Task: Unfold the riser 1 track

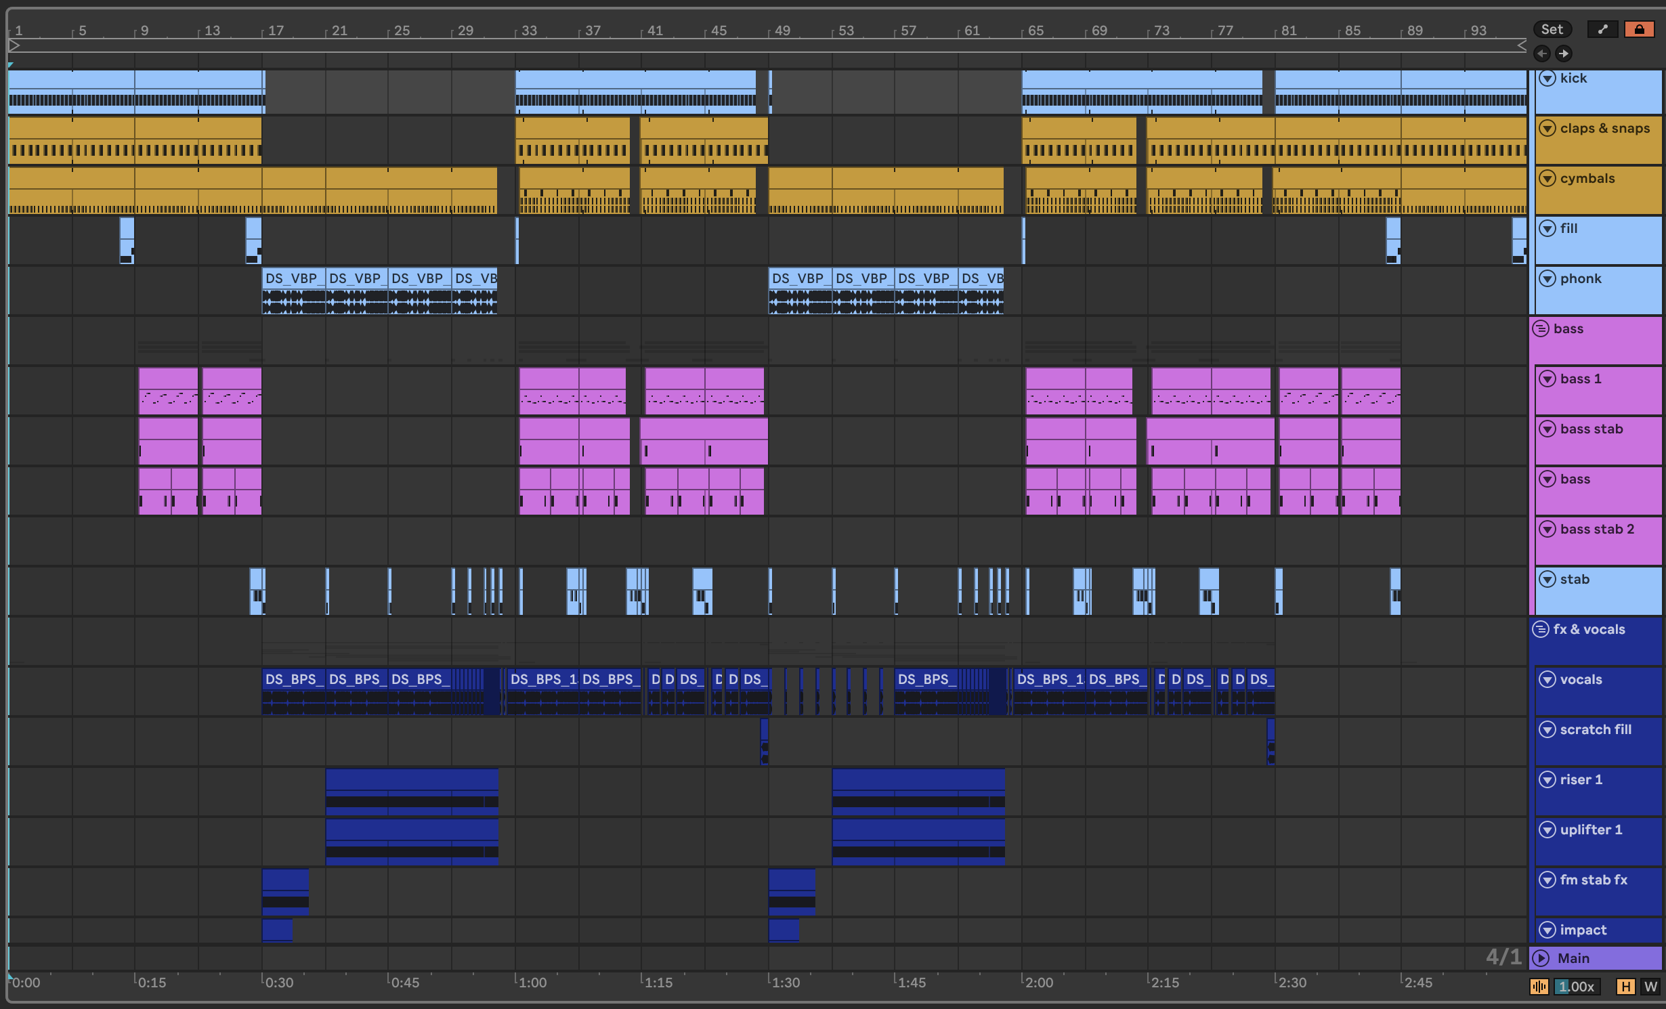Action: [1547, 779]
